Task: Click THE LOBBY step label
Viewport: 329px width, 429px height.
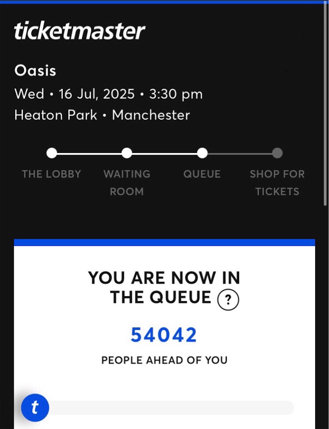Action: click(51, 174)
